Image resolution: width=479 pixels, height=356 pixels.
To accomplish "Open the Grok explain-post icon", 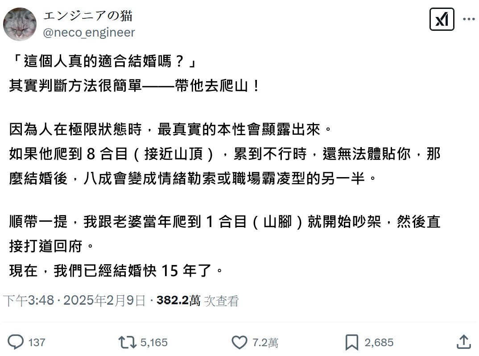I will tap(441, 20).
